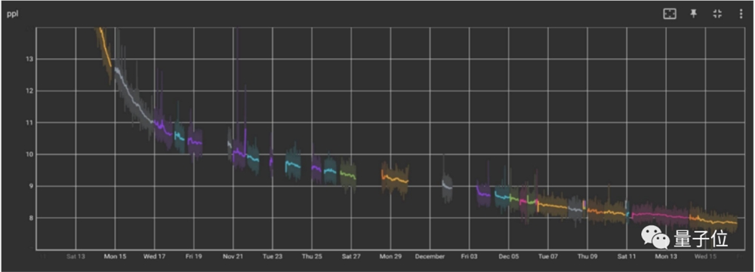Click the y-axis label 9
Image resolution: width=755 pixels, height=272 pixels.
point(31,186)
